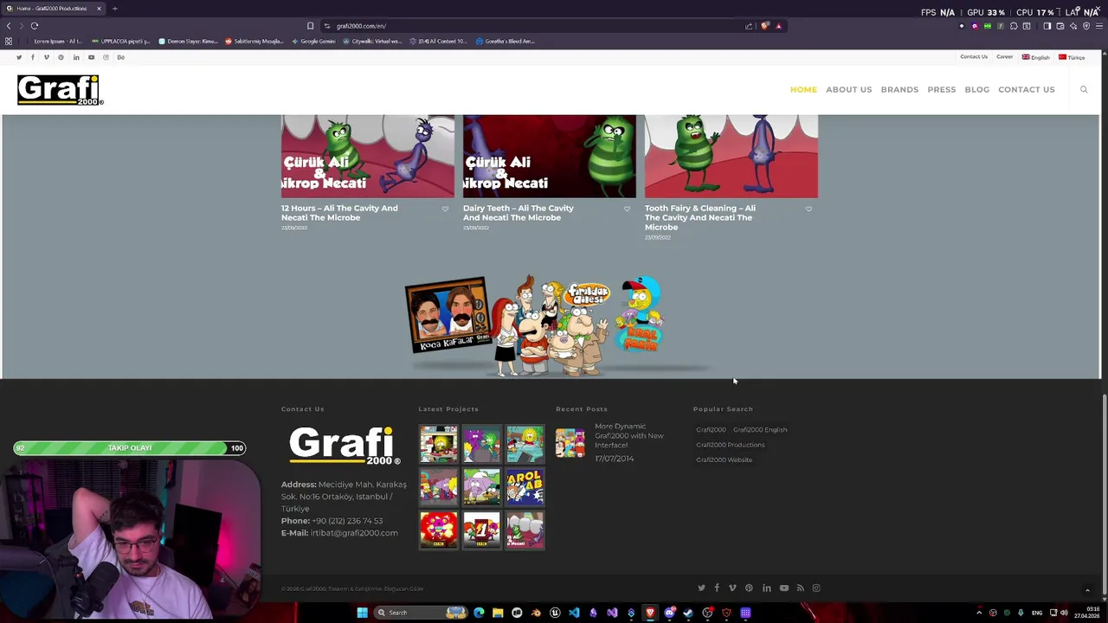Viewport: 1108px width, 623px height.
Task: Click the Grafi 2000 header logo
Action: (60, 90)
